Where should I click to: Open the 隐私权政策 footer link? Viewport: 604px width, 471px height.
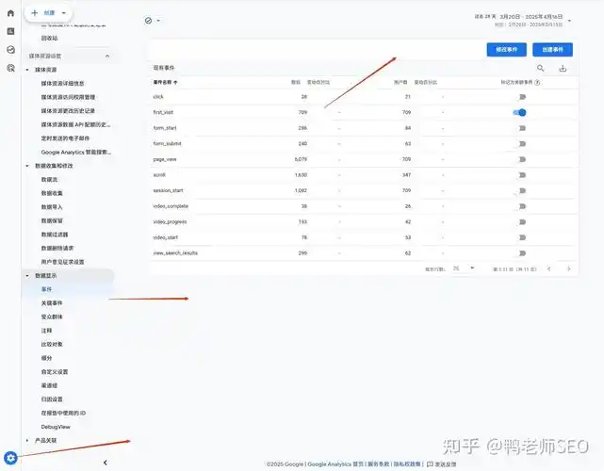407,464
